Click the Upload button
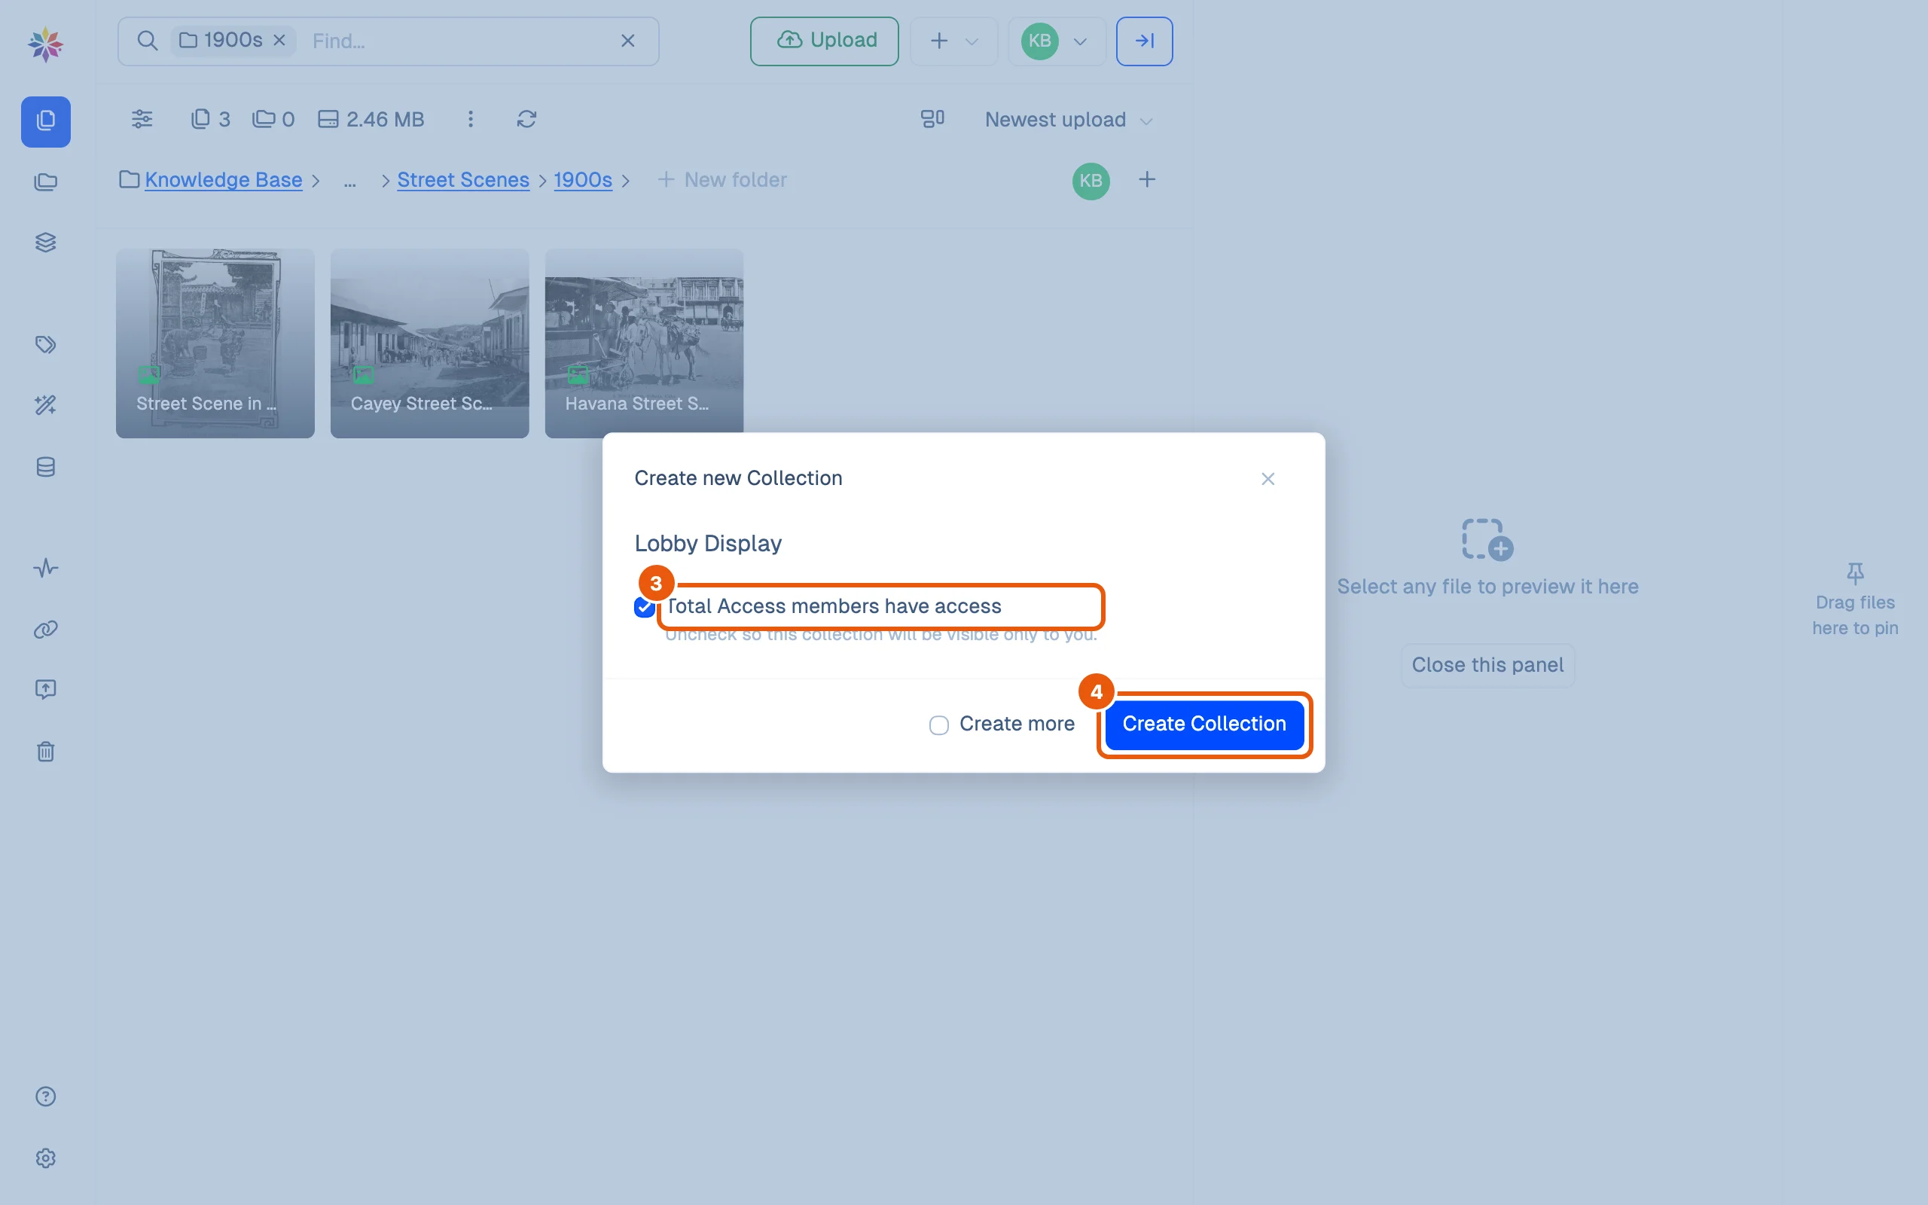The image size is (1928, 1205). [x=824, y=41]
